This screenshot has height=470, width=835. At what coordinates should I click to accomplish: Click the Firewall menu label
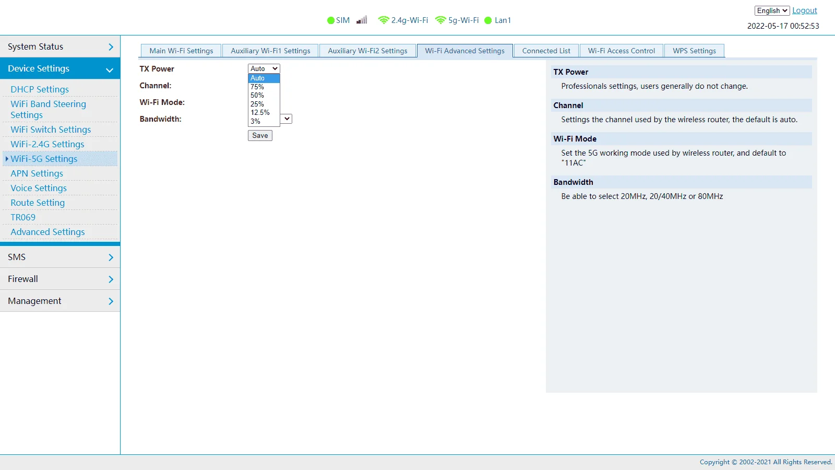point(23,279)
